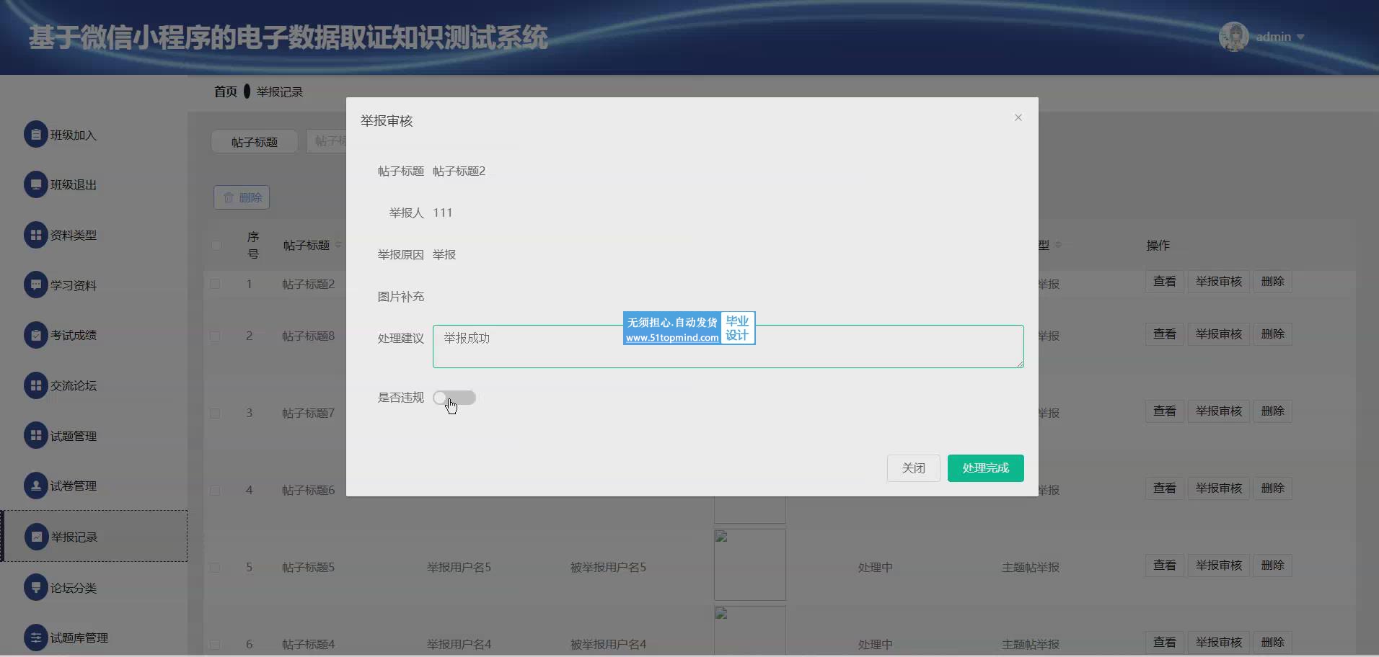Click the green 处理完成 button
The width and height of the screenshot is (1379, 657).
(985, 468)
